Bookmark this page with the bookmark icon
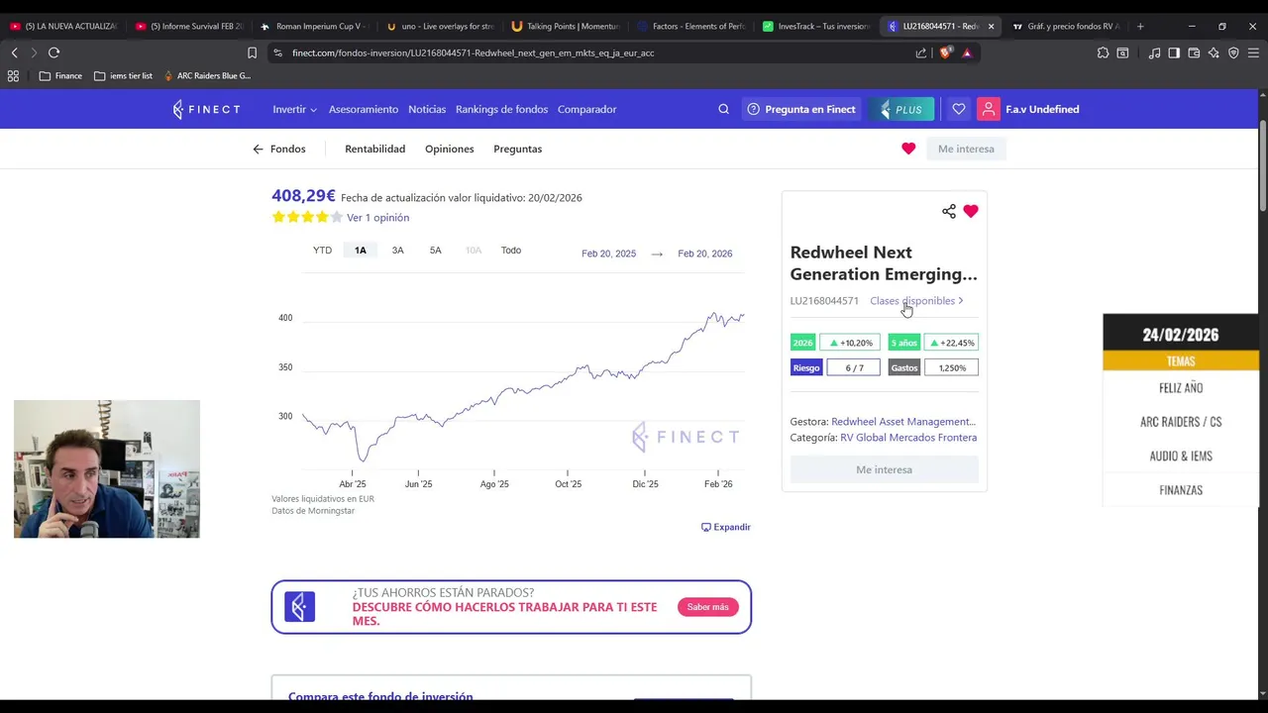Viewport: 1268px width, 713px height. tap(252, 52)
